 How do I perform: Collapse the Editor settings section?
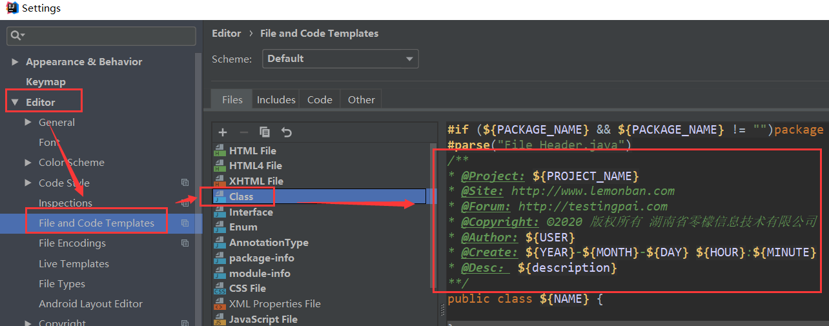pos(15,103)
